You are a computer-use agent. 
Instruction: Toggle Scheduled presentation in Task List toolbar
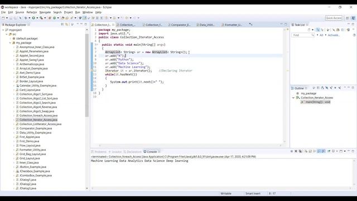pos(322,30)
